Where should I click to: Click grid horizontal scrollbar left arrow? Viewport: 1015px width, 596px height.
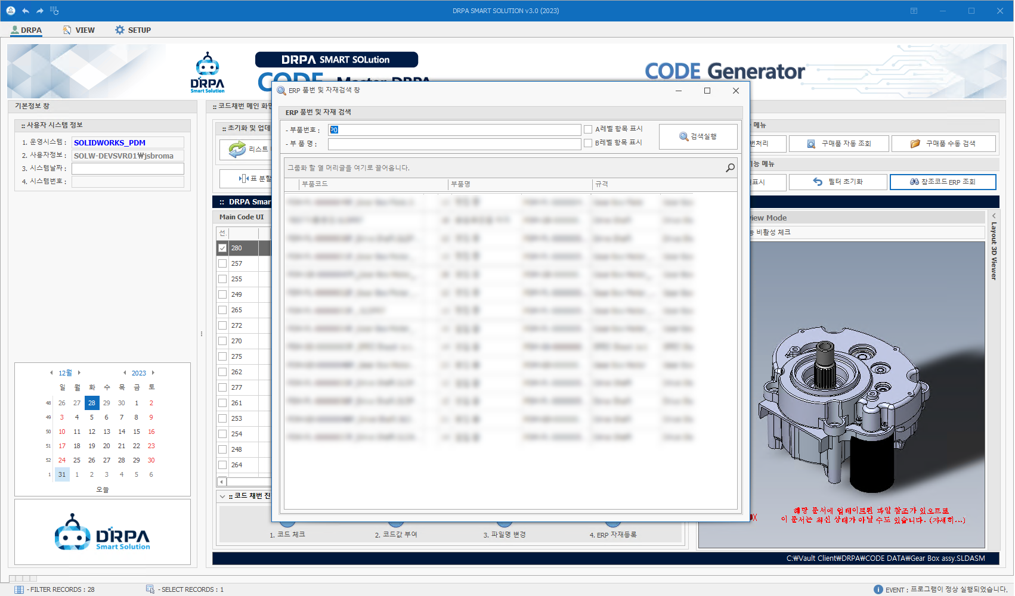coord(222,482)
